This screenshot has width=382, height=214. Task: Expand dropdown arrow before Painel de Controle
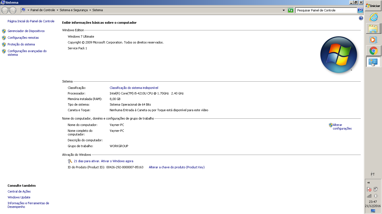28,10
